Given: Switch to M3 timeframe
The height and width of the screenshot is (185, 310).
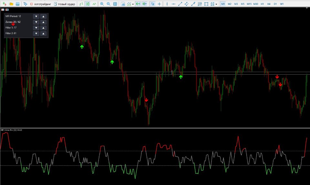Looking at the screenshot, I should [x=236, y=4].
